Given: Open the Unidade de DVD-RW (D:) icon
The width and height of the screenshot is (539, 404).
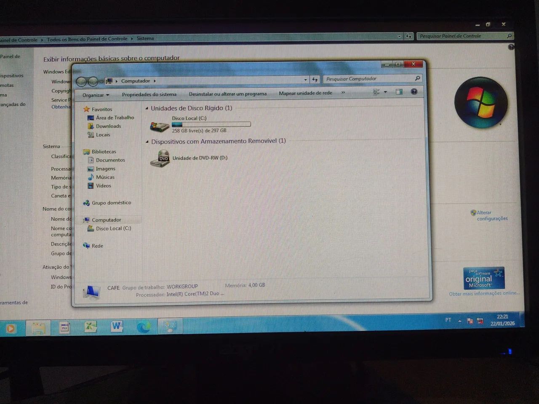Looking at the screenshot, I should point(160,159).
